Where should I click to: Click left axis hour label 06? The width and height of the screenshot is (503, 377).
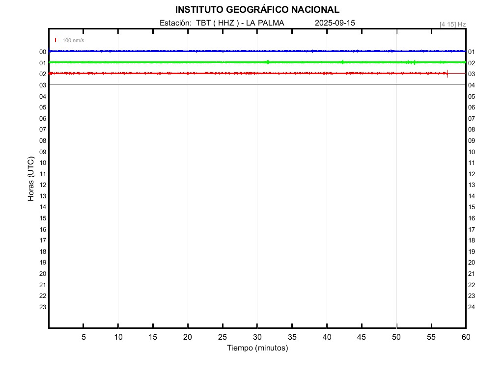tap(43, 119)
